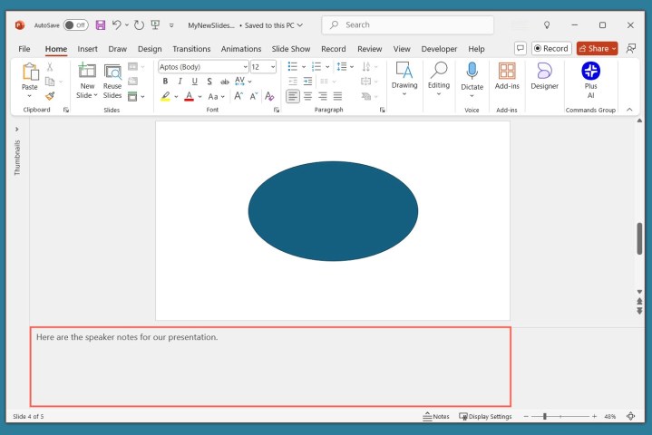The height and width of the screenshot is (435, 652).
Task: Click the Record button
Action: 551,49
